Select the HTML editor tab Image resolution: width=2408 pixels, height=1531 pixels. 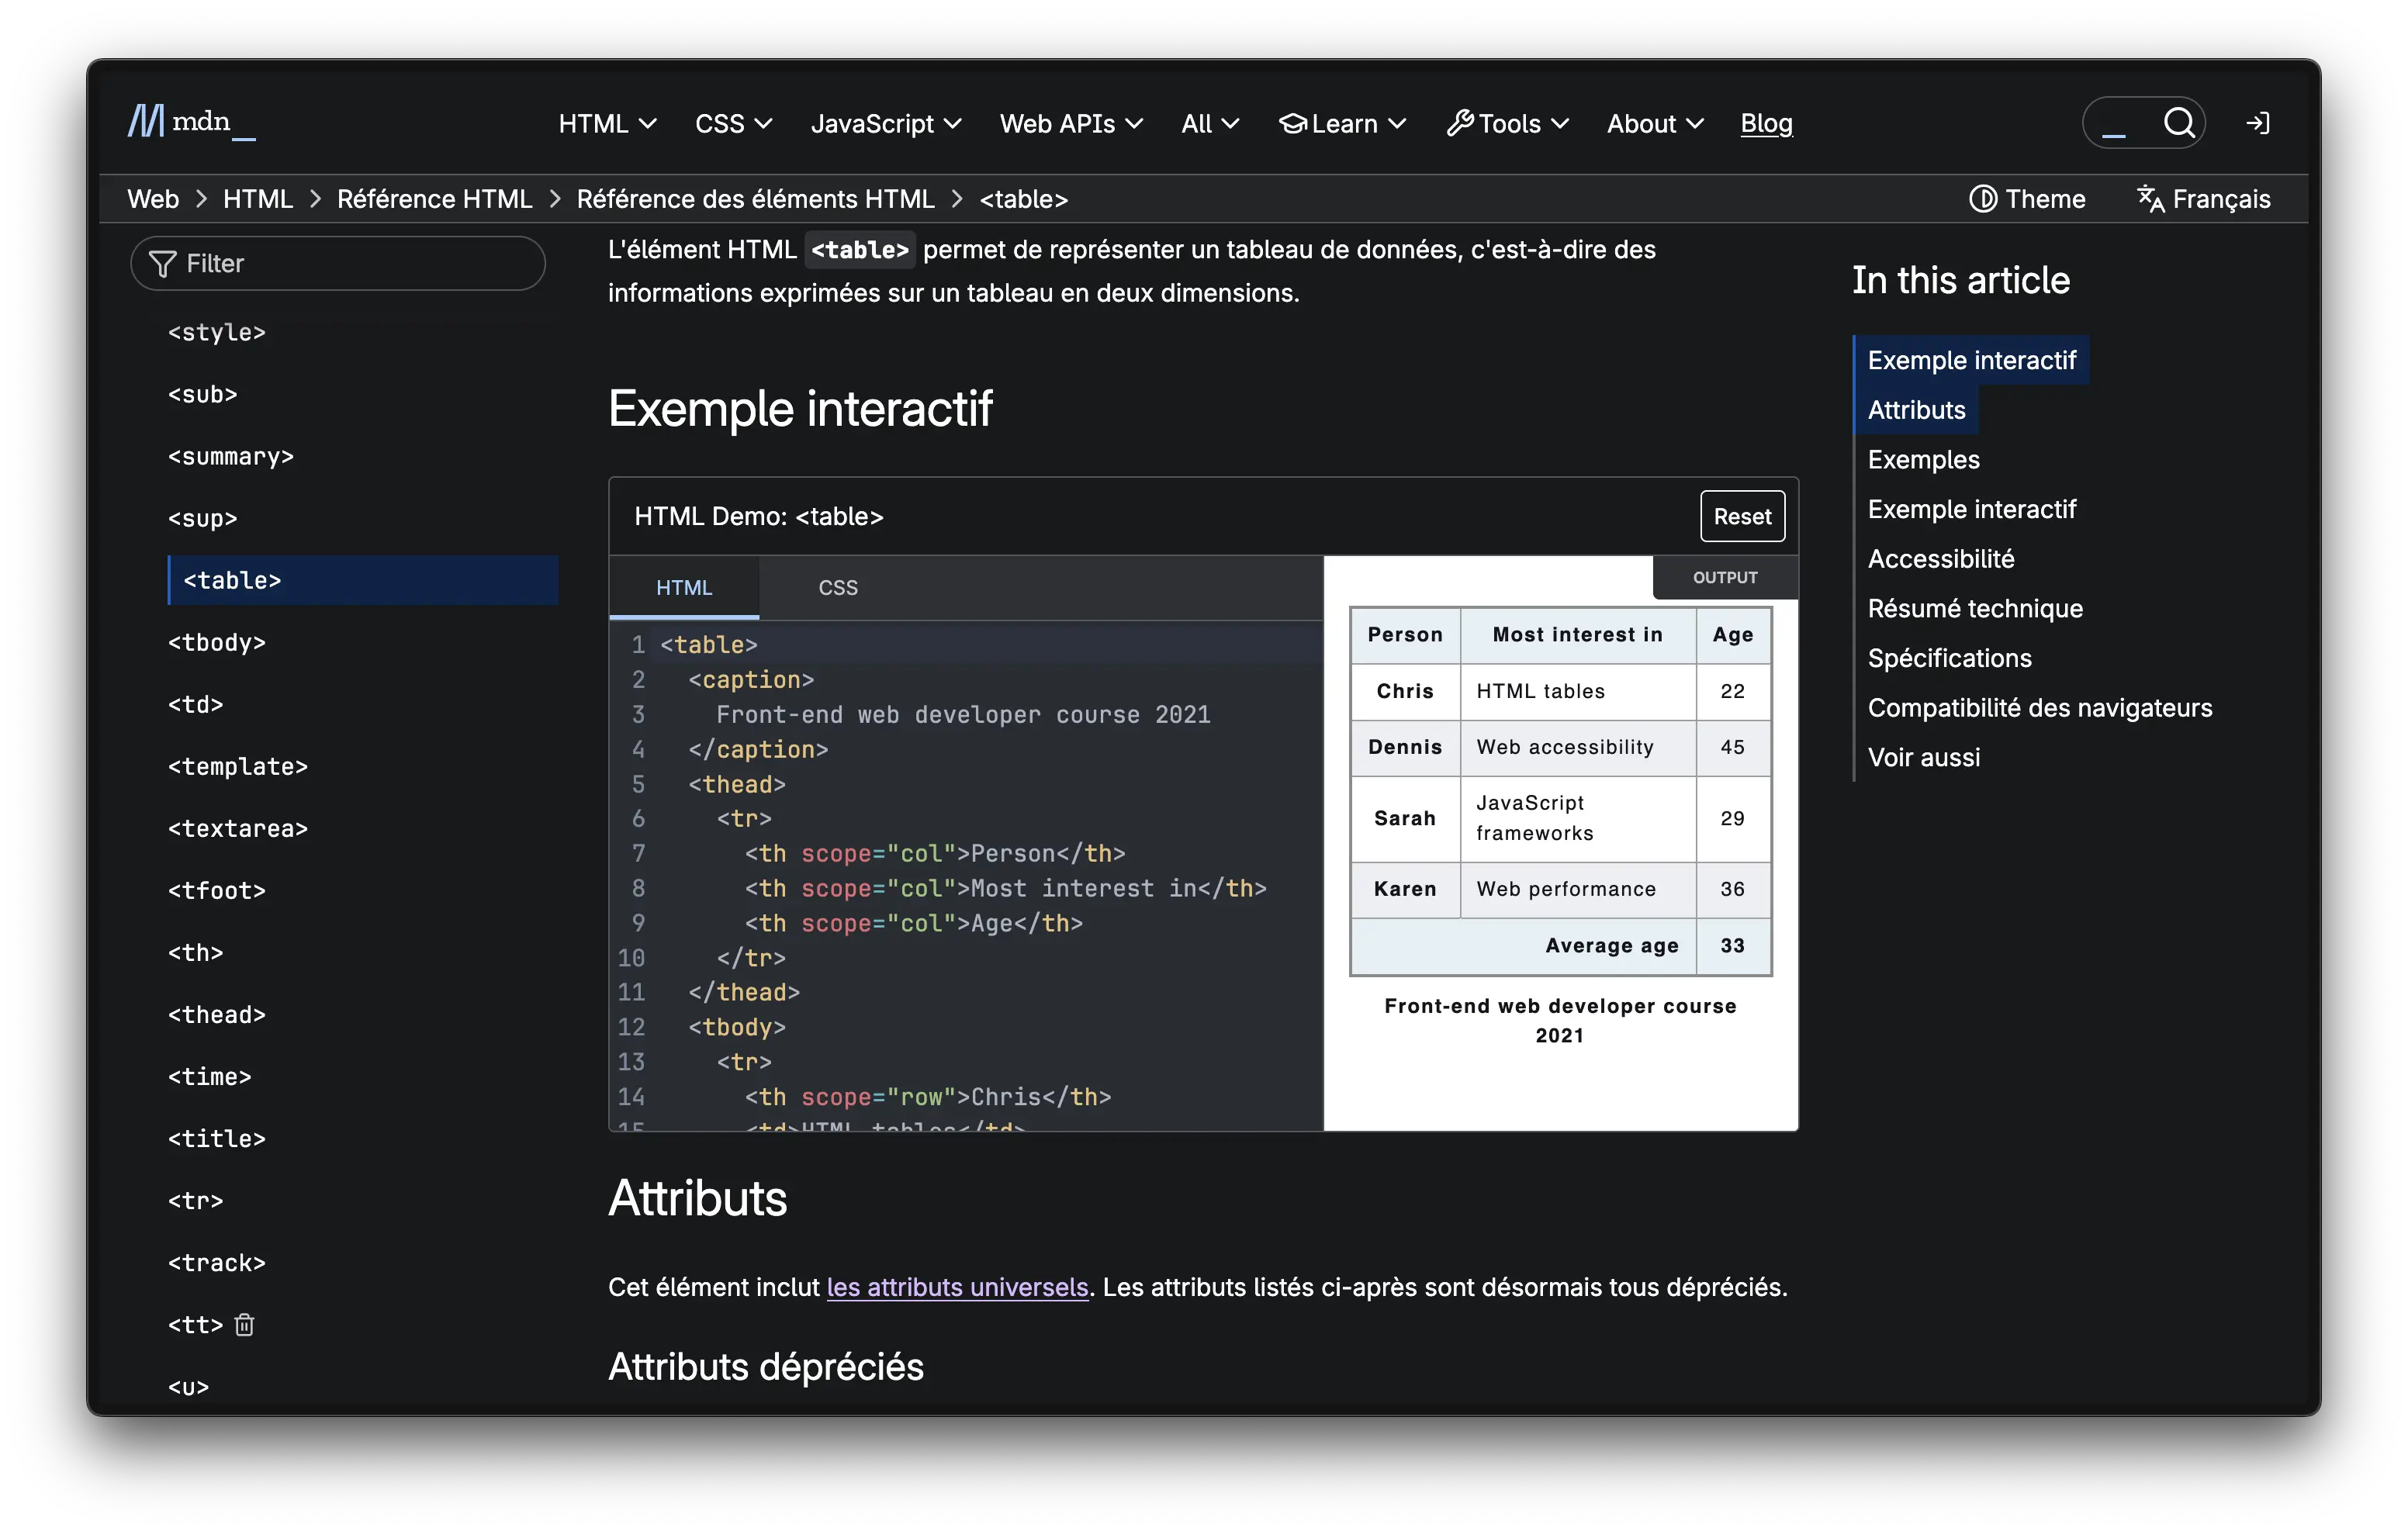pyautogui.click(x=684, y=588)
